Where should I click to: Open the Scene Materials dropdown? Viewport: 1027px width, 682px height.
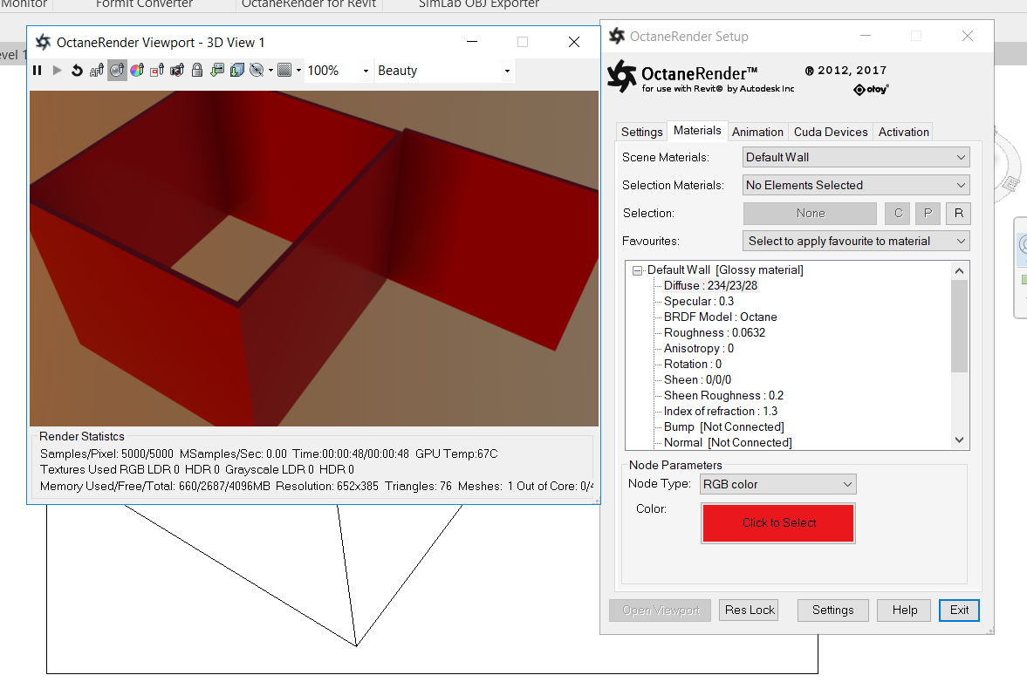tap(856, 157)
